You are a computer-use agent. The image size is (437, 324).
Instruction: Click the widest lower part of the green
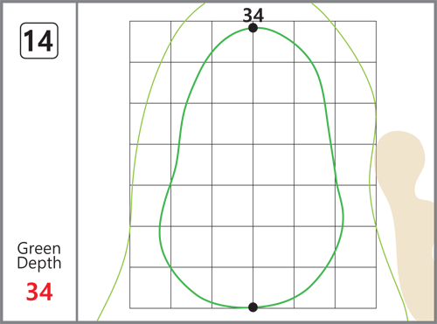[x=252, y=227]
